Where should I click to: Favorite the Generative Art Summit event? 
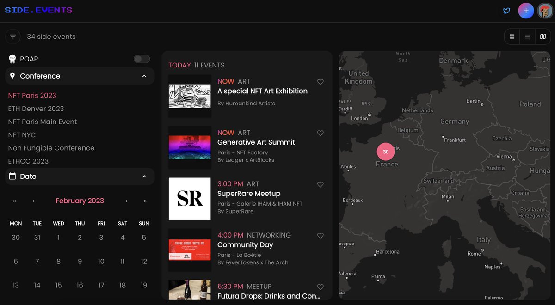(320, 133)
